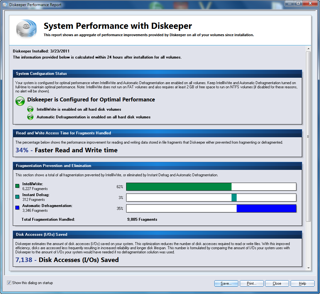Click the Diskeeper disk stack logo icon
The width and height of the screenshot is (320, 294).
coord(26,28)
